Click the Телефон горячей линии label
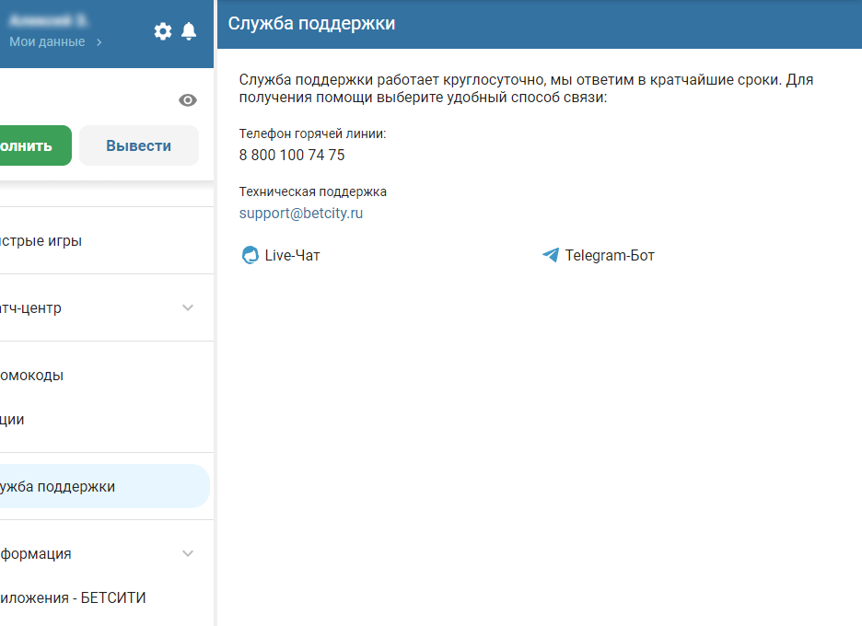This screenshot has width=862, height=626. tap(312, 133)
